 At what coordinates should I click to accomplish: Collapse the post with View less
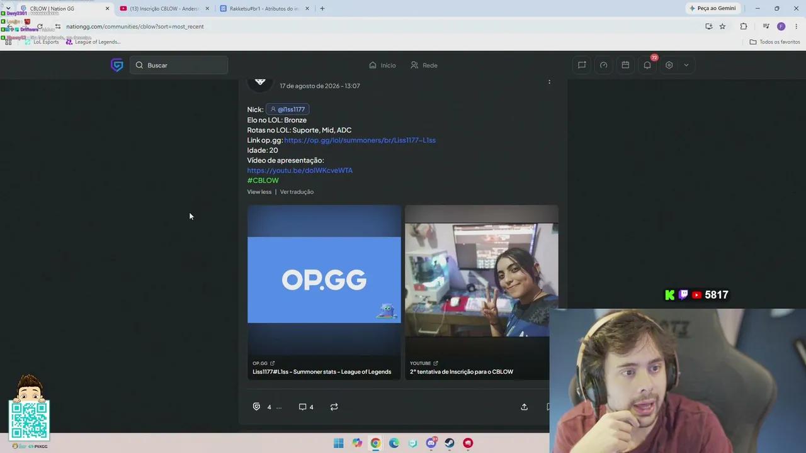[259, 192]
